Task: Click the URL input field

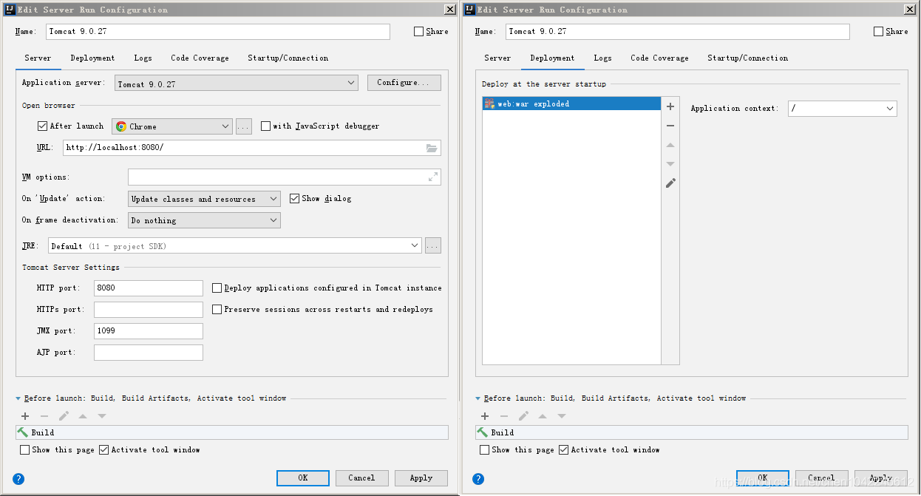Action: click(x=251, y=148)
